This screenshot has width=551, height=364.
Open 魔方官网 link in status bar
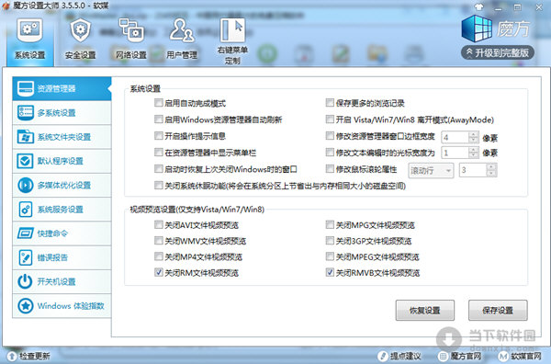pyautogui.click(x=460, y=357)
